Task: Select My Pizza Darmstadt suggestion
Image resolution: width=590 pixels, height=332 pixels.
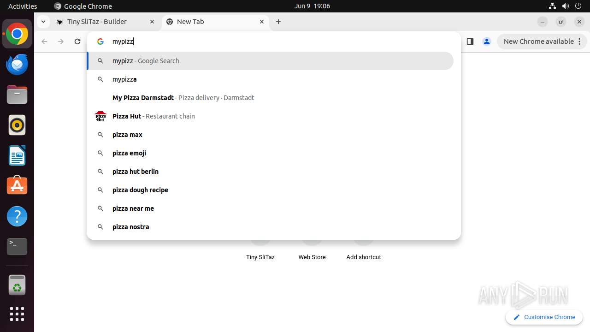Action: [271, 98]
